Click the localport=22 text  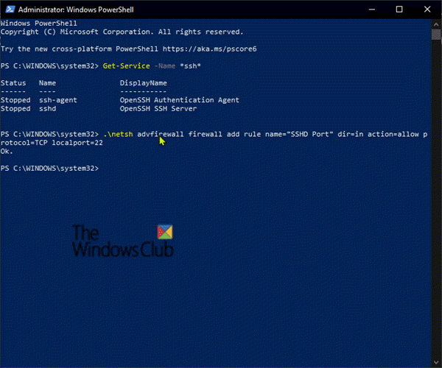tap(77, 143)
